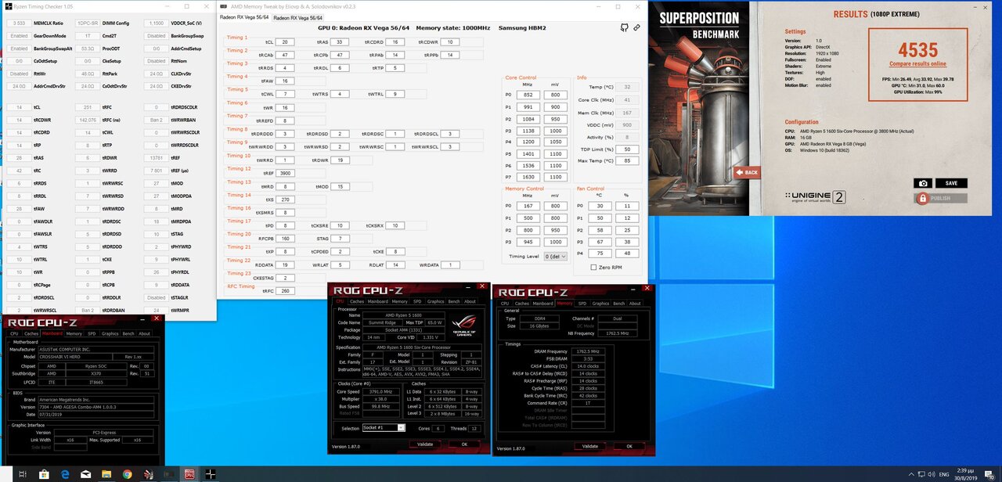The width and height of the screenshot is (1002, 482).
Task: Open the Socket #1 Selection dropdown in CPU-Z
Action: (384, 428)
